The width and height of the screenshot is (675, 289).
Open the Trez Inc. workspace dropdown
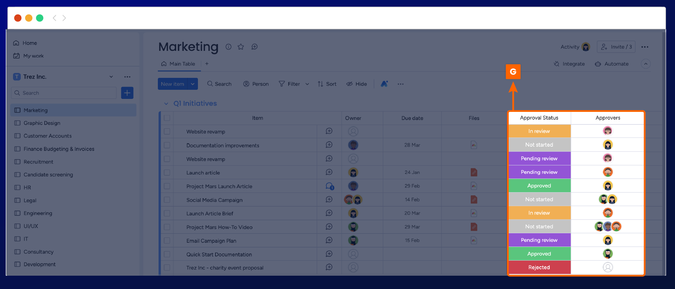point(111,77)
